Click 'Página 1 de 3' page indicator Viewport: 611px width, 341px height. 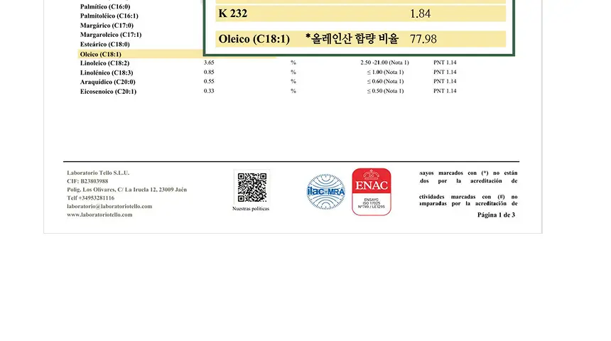496,215
